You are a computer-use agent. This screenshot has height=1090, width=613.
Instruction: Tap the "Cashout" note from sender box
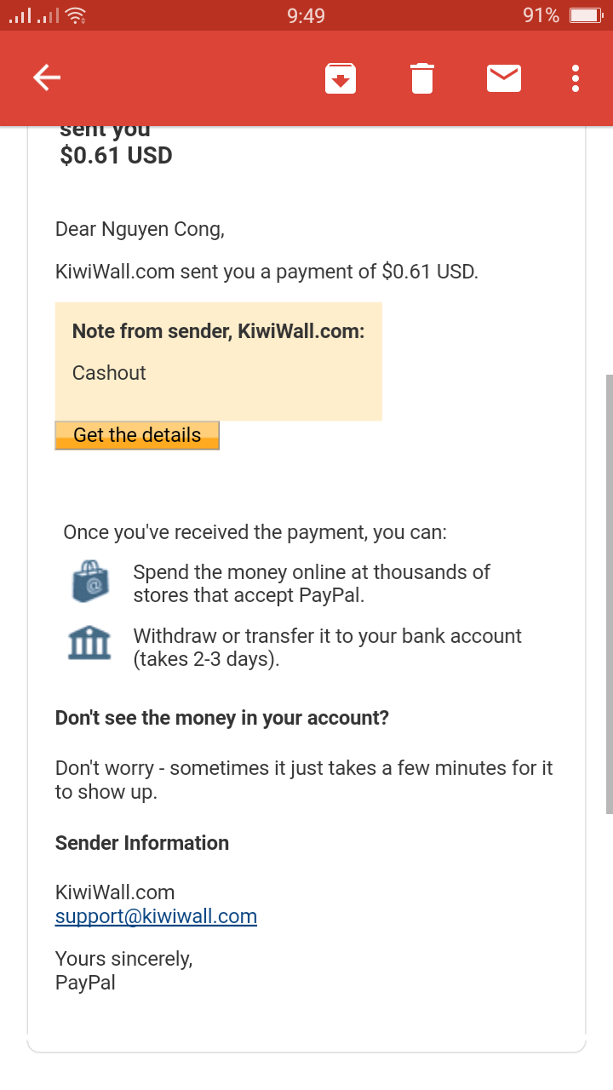218,361
